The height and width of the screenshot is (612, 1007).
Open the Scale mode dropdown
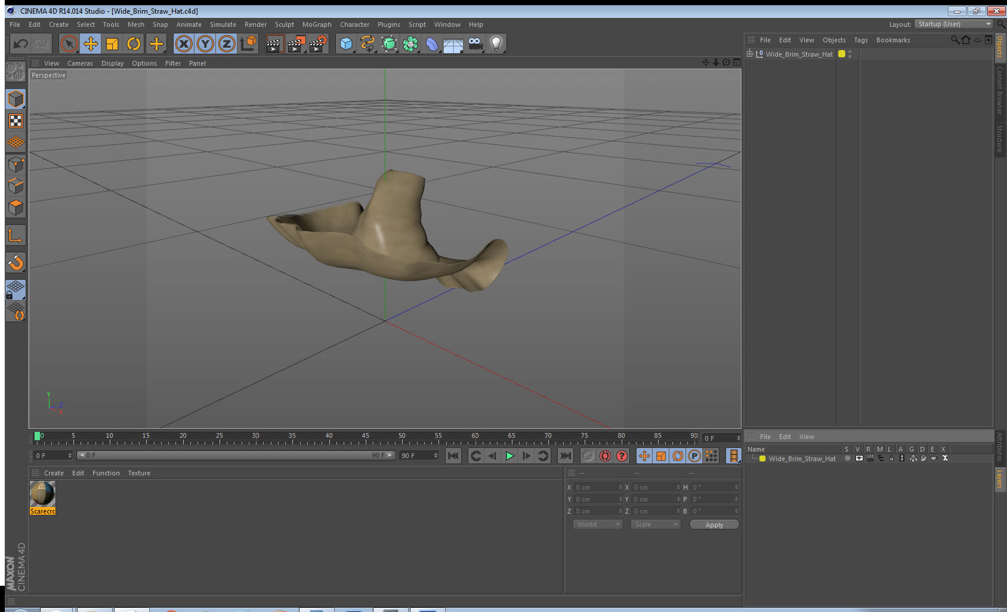(x=656, y=524)
